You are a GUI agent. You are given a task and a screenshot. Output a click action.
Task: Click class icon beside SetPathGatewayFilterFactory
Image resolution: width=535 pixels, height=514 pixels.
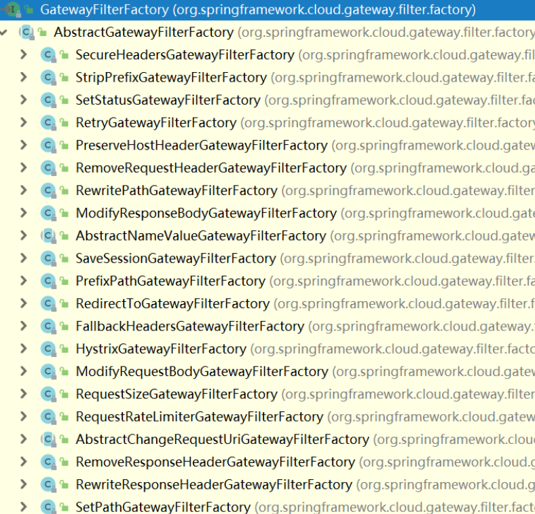[x=48, y=507]
